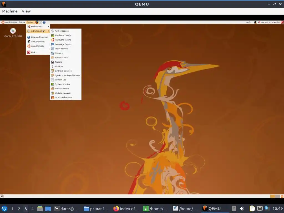
Task: Click the QEMU taskbar entry
Action: (215, 209)
